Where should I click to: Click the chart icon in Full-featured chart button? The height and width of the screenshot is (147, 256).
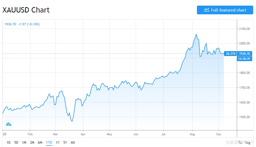206,10
